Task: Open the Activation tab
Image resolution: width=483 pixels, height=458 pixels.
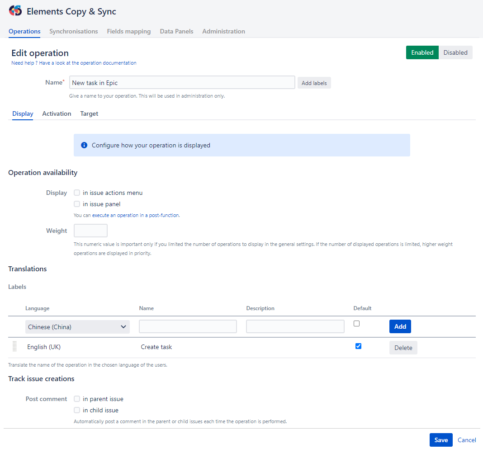Action: pyautogui.click(x=57, y=113)
